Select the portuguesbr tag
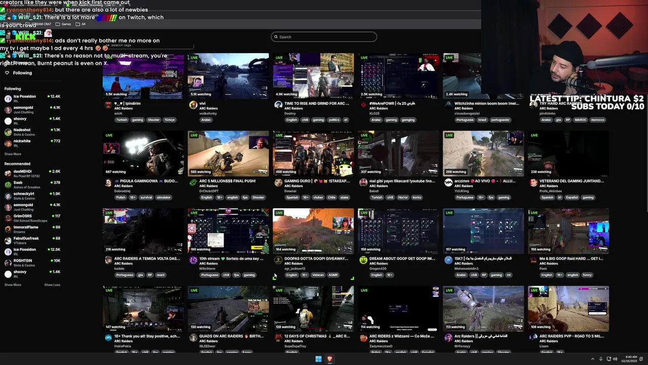The width and height of the screenshot is (648, 365). 501,120
